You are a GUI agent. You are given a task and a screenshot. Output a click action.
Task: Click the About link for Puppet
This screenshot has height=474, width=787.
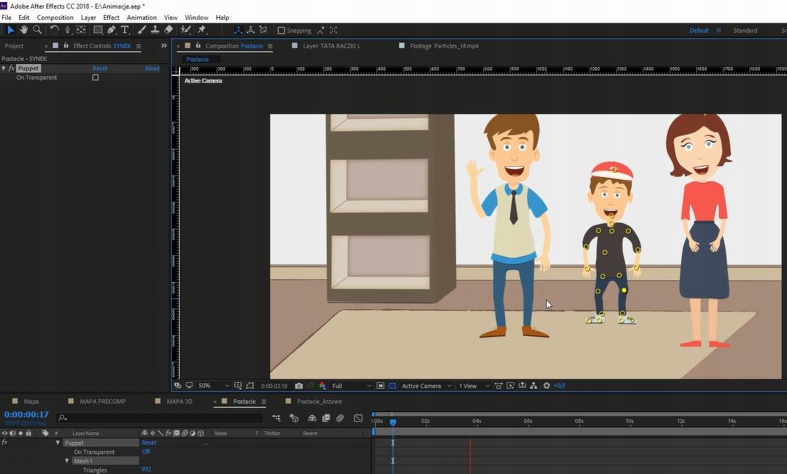(x=152, y=68)
